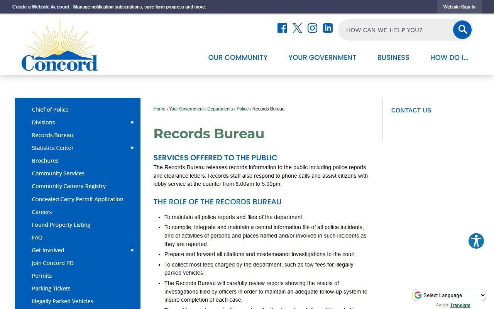Click Create a Website Account link
The width and height of the screenshot is (494, 309).
click(x=41, y=7)
